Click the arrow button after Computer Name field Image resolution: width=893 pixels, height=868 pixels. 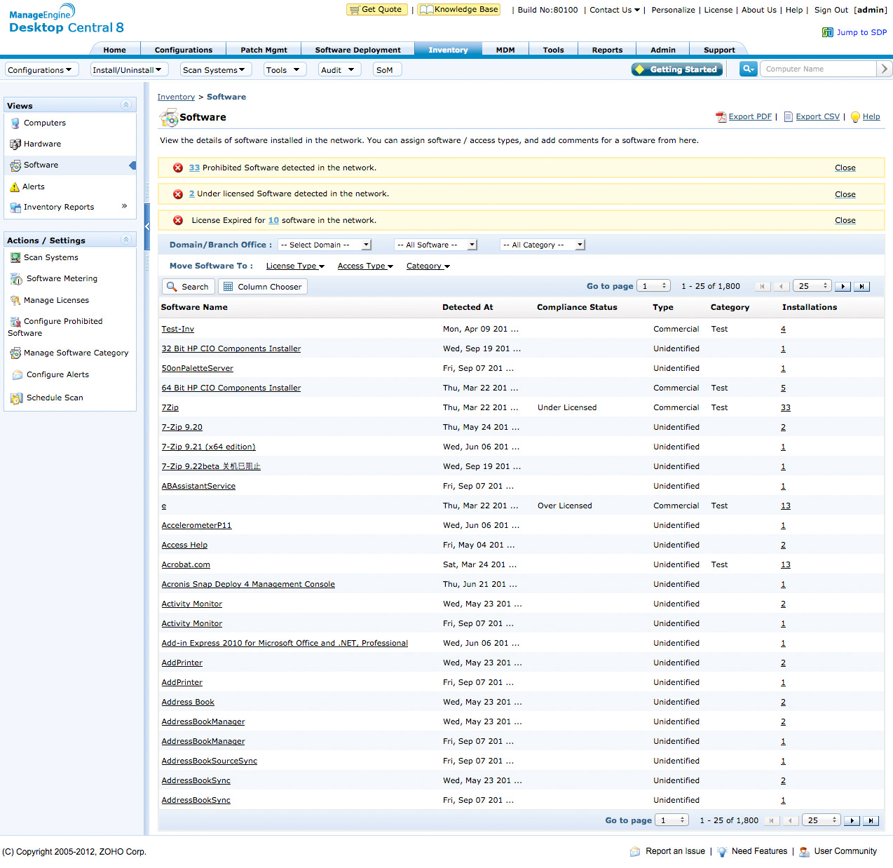click(x=885, y=69)
